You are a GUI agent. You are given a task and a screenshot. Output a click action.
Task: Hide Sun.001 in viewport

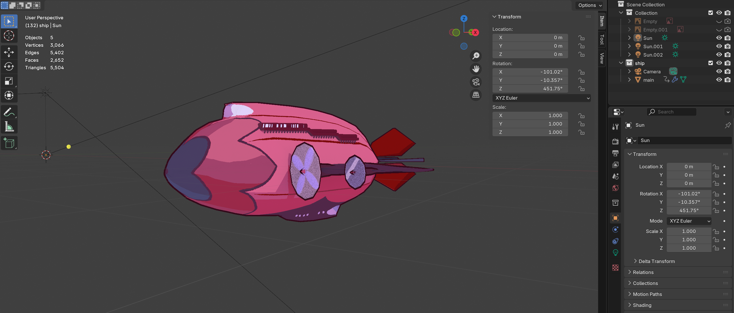(719, 46)
